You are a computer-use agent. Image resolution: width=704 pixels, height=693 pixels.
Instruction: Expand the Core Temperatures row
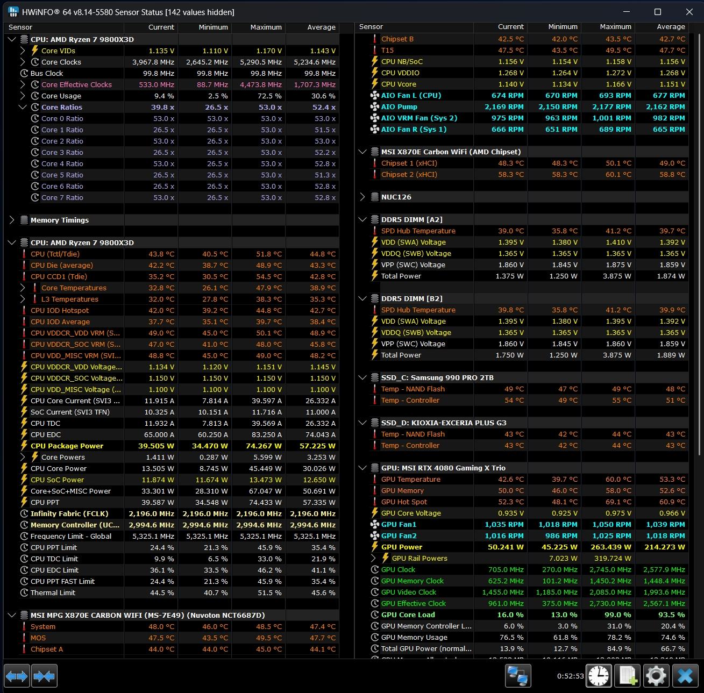coord(23,288)
